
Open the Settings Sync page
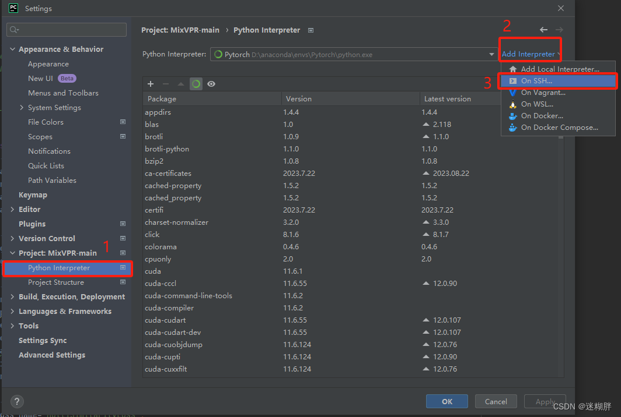coord(43,340)
